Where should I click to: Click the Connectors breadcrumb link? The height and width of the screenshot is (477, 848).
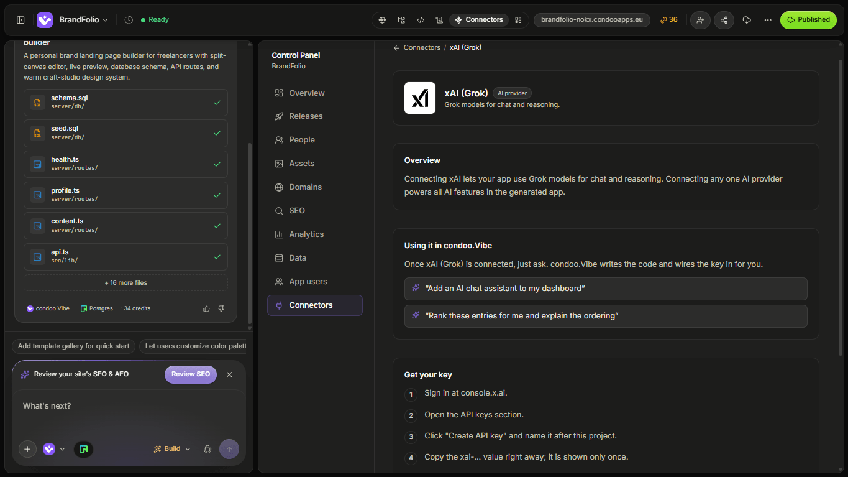422,48
